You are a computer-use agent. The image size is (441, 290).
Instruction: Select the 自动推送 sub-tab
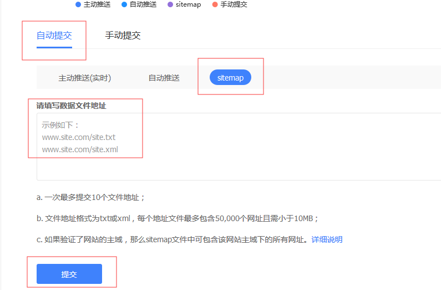[164, 78]
